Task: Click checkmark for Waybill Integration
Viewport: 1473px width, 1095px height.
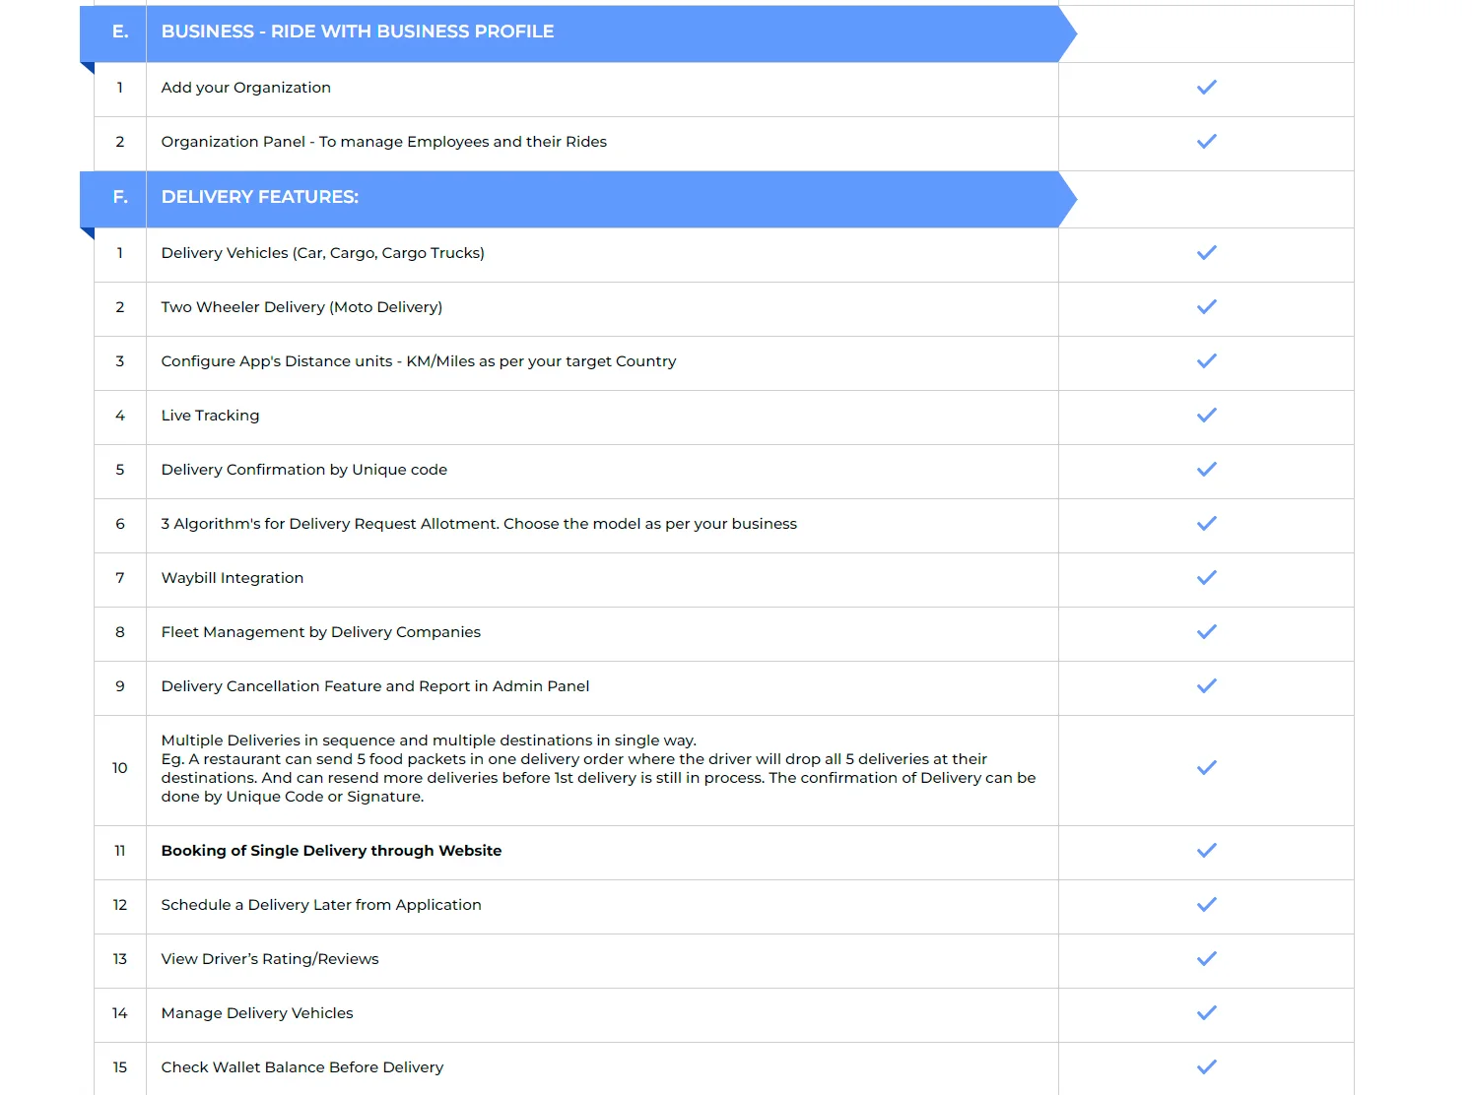Action: click(x=1206, y=578)
